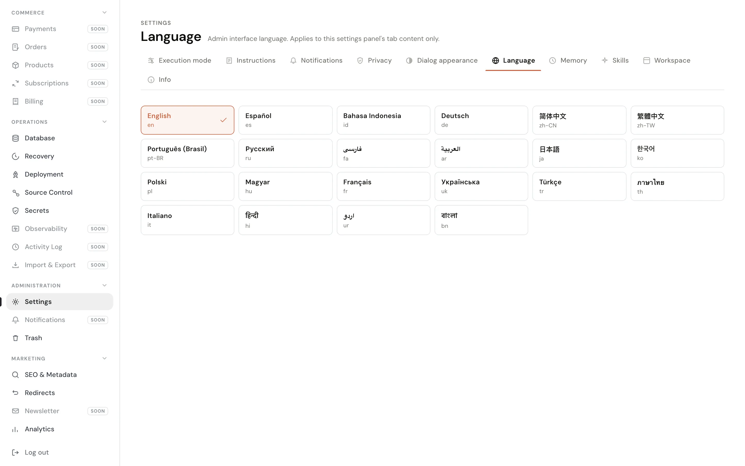Collapse the Operations section chevron
Screen dimensions: 745x466
click(104, 122)
